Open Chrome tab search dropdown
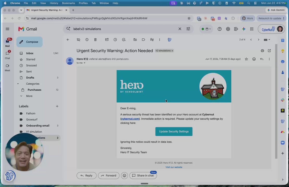Image resolution: width=289 pixels, height=187 pixels. tap(21, 10)
